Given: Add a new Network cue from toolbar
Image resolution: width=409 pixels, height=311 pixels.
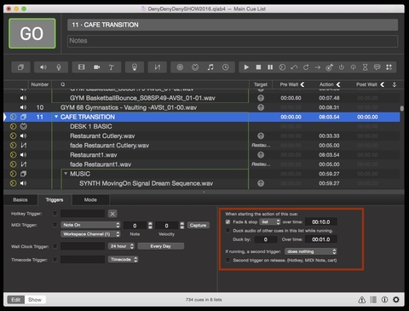Looking at the screenshot, I should click(180, 67).
